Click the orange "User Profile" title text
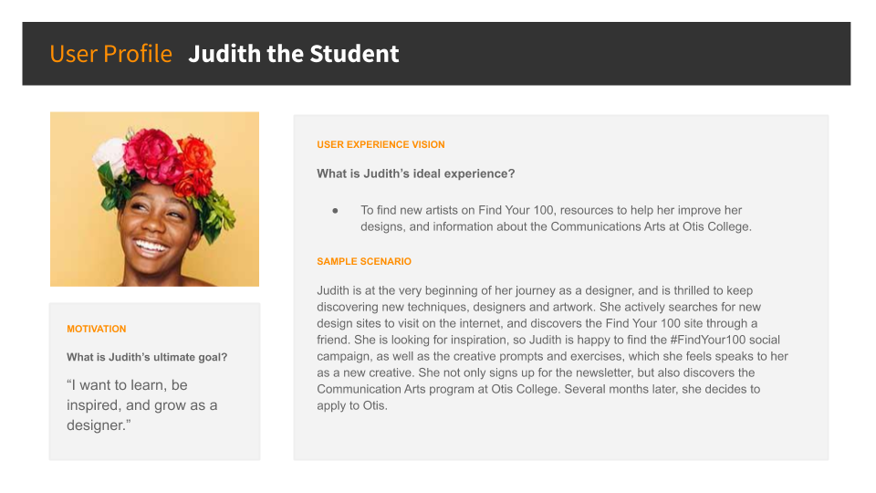This screenshot has width=876, height=493. click(x=110, y=54)
